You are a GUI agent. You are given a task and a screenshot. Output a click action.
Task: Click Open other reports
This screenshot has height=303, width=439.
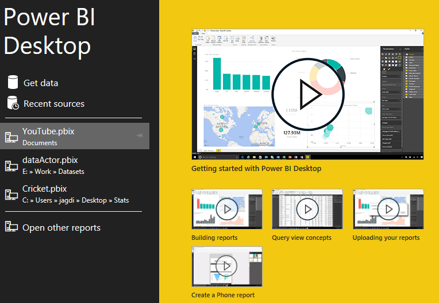[x=61, y=227]
